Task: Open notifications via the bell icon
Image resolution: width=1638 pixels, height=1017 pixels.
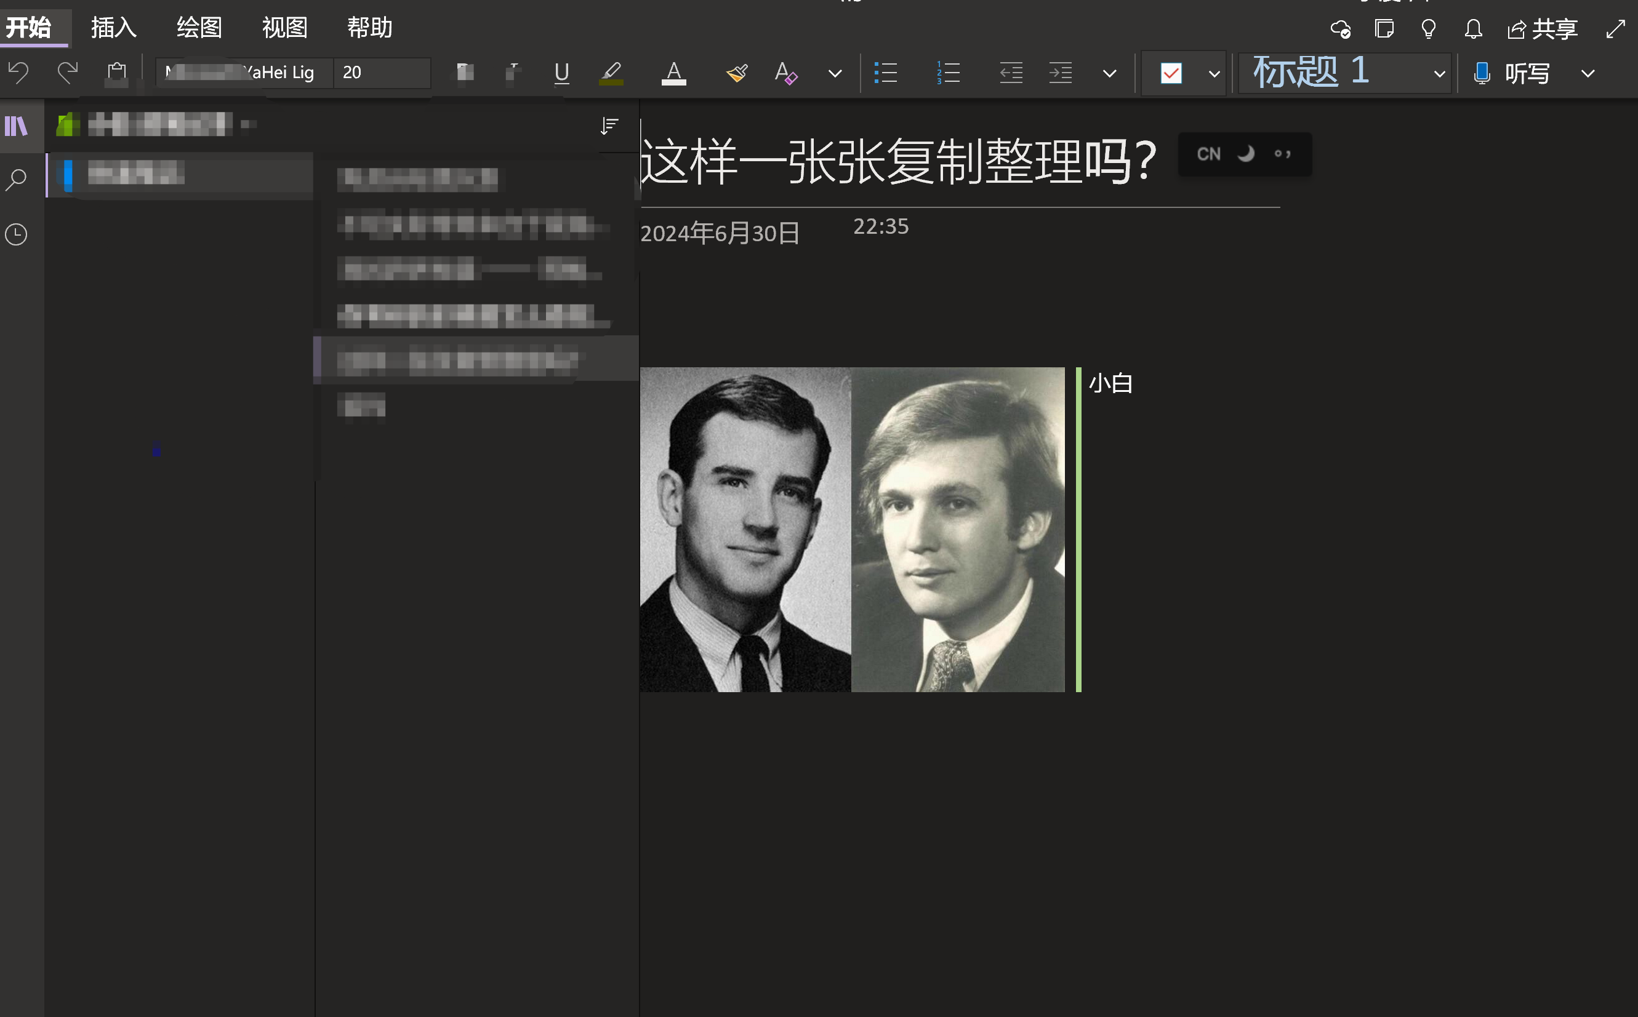Action: (1472, 29)
